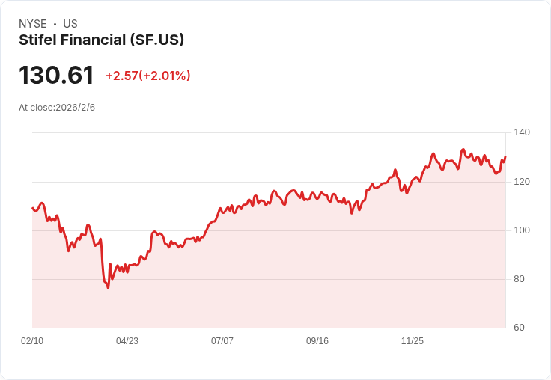This screenshot has width=551, height=380.
Task: Click the leftmost start of the price line
Action: point(32,208)
